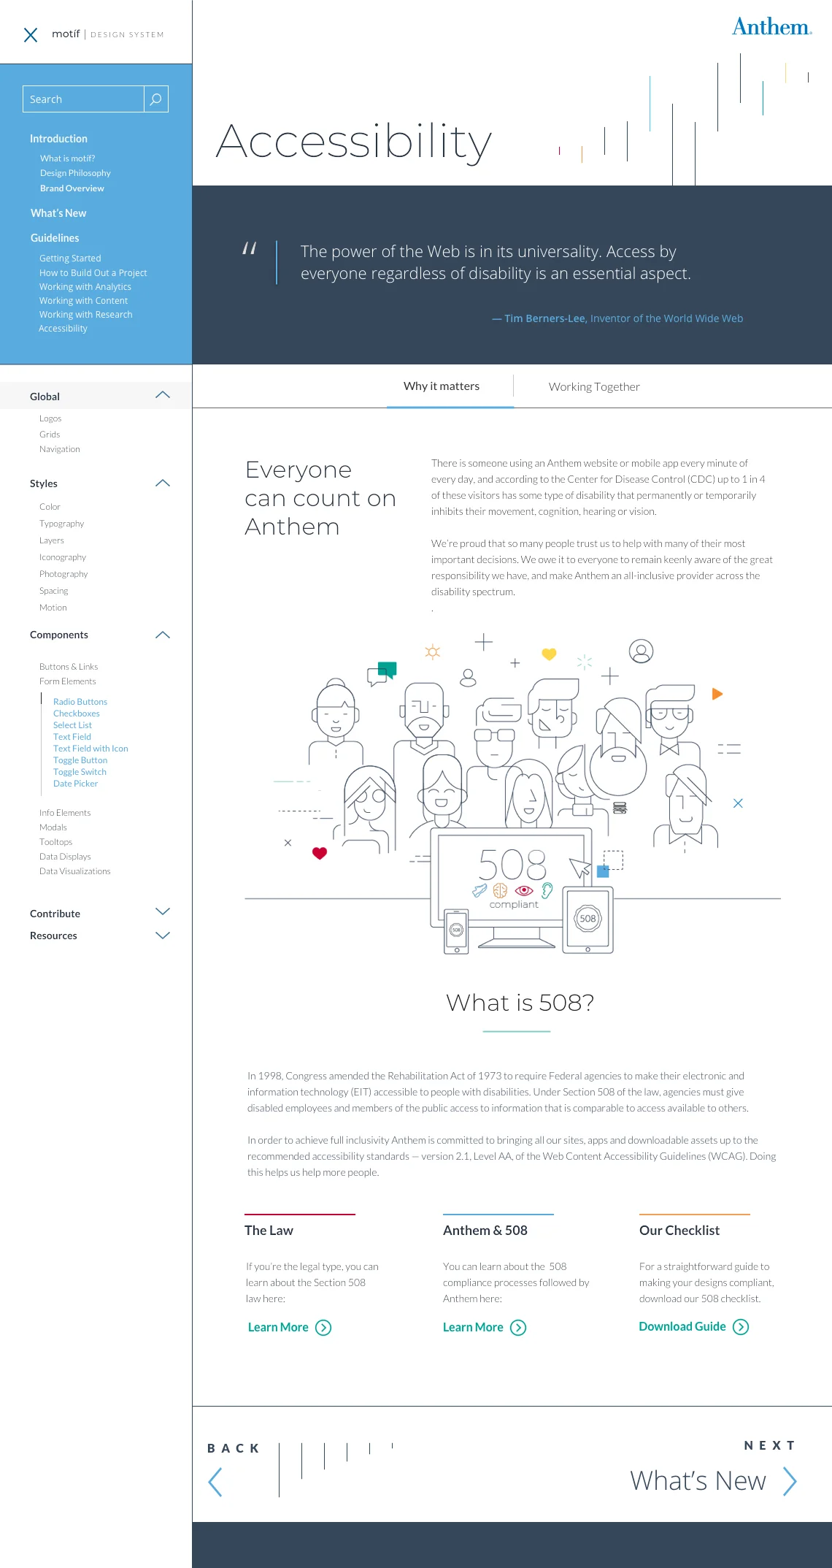
Task: Click the Anthem logo
Action: pos(771,27)
